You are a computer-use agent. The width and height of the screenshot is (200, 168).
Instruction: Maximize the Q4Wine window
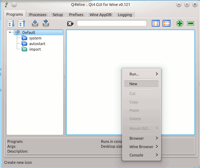(x=187, y=5)
